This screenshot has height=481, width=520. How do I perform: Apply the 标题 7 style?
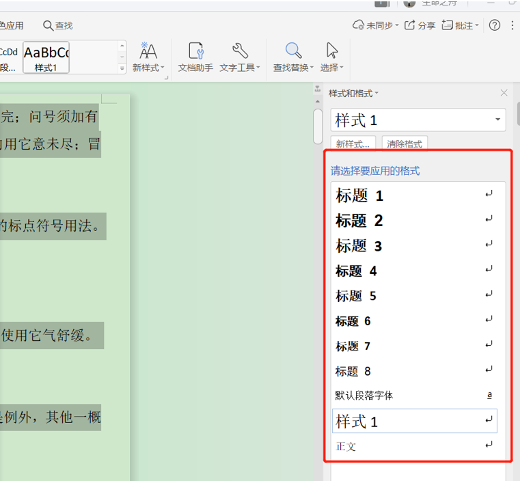415,346
